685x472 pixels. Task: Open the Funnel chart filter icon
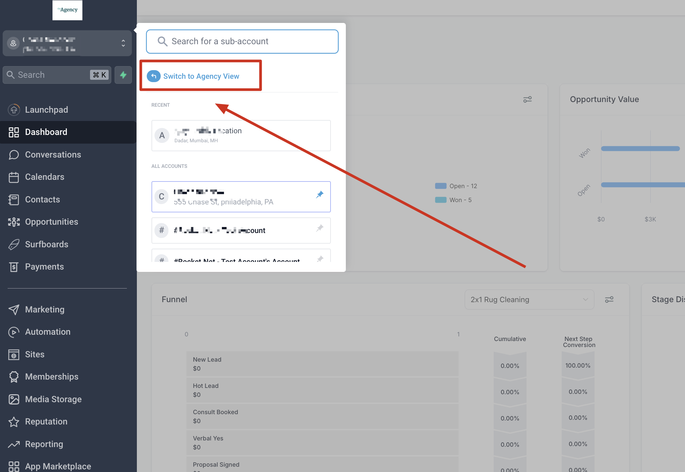click(609, 299)
